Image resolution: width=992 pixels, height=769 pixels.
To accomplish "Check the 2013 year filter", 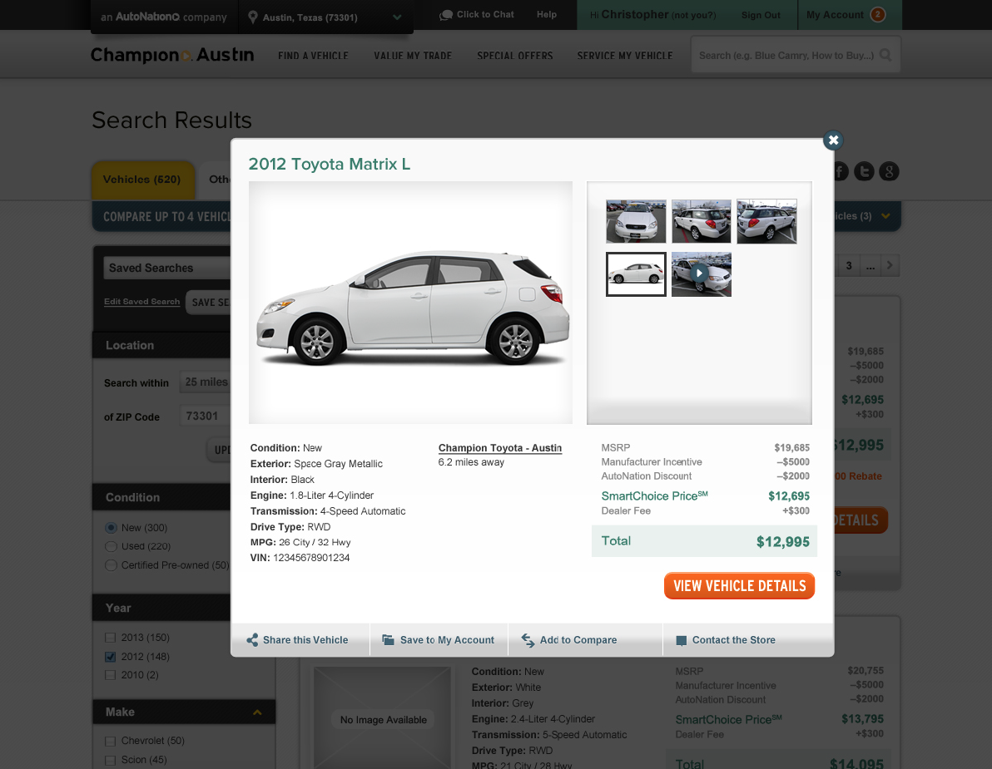I will 110,637.
